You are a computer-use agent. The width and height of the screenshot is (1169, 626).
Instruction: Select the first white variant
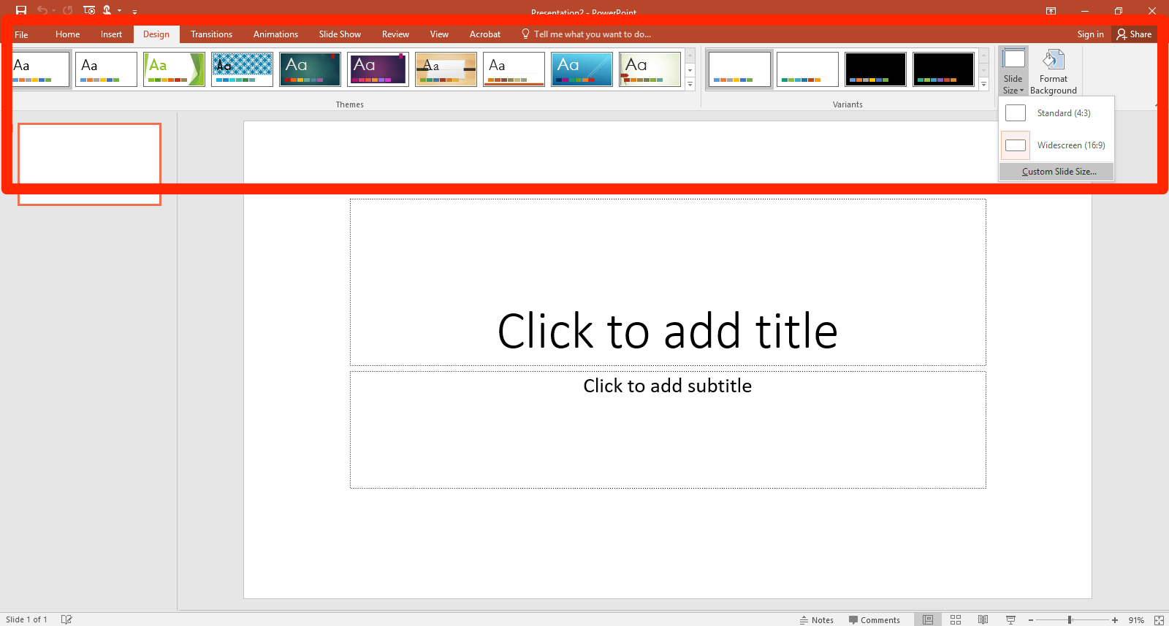(x=739, y=69)
